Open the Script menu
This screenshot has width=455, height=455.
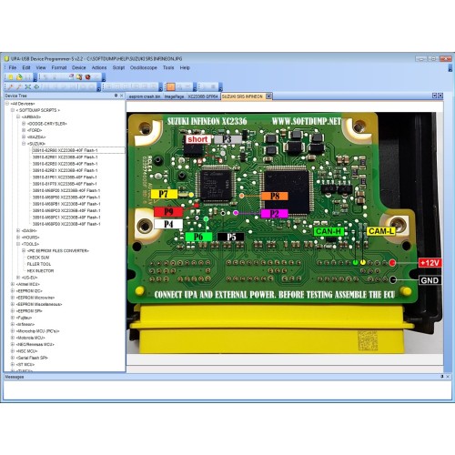[x=118, y=67]
